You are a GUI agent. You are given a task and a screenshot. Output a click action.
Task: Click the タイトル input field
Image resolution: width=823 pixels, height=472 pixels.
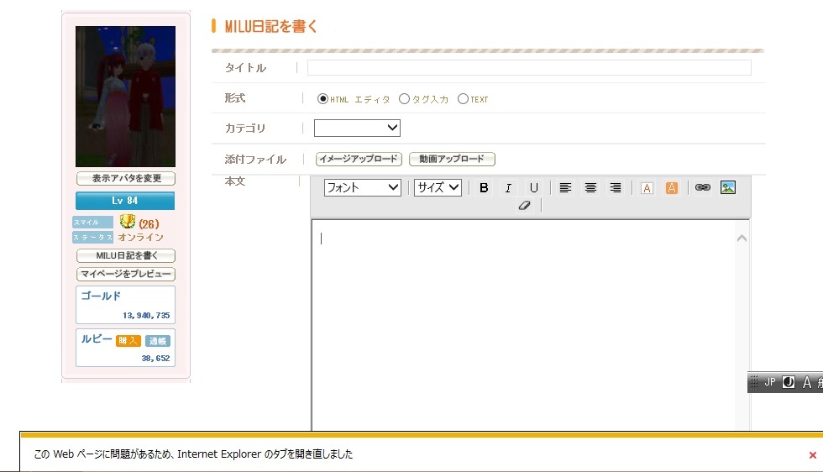pyautogui.click(x=529, y=68)
